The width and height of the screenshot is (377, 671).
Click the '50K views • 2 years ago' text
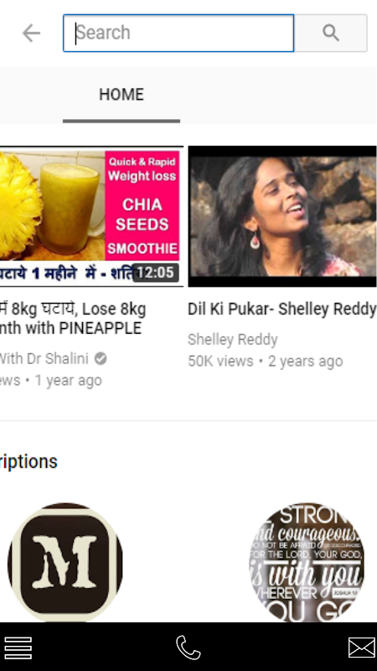[x=265, y=362]
